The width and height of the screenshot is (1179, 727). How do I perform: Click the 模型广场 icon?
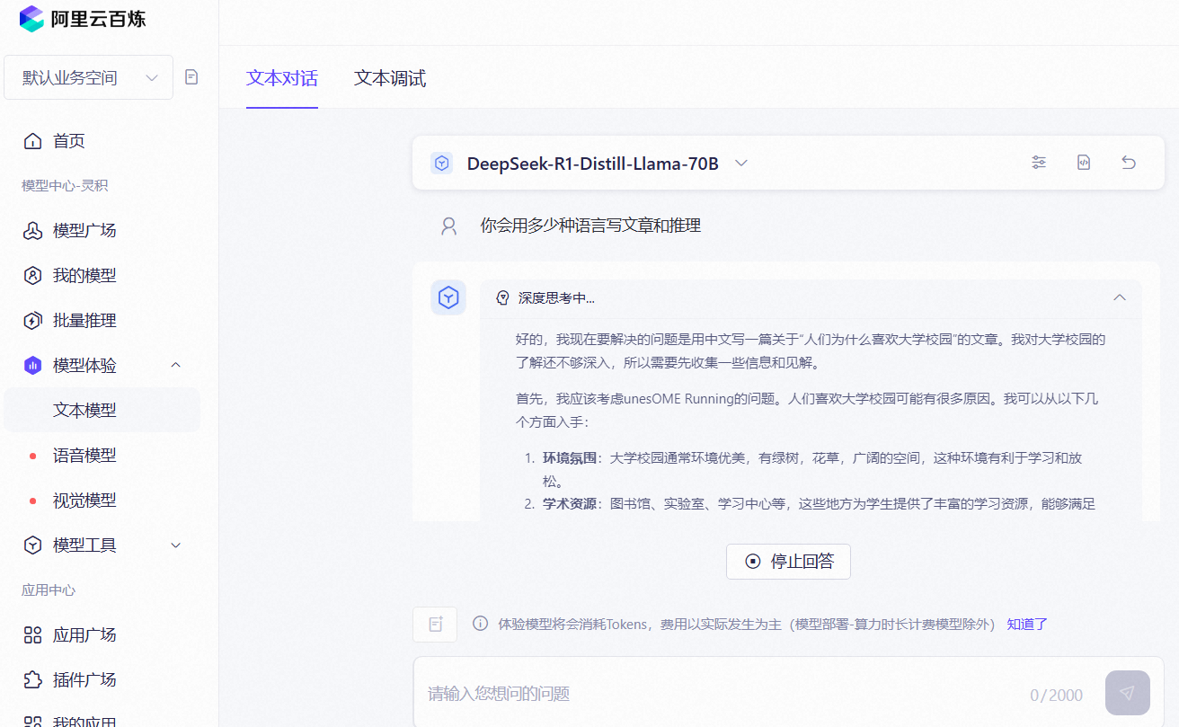pos(32,231)
